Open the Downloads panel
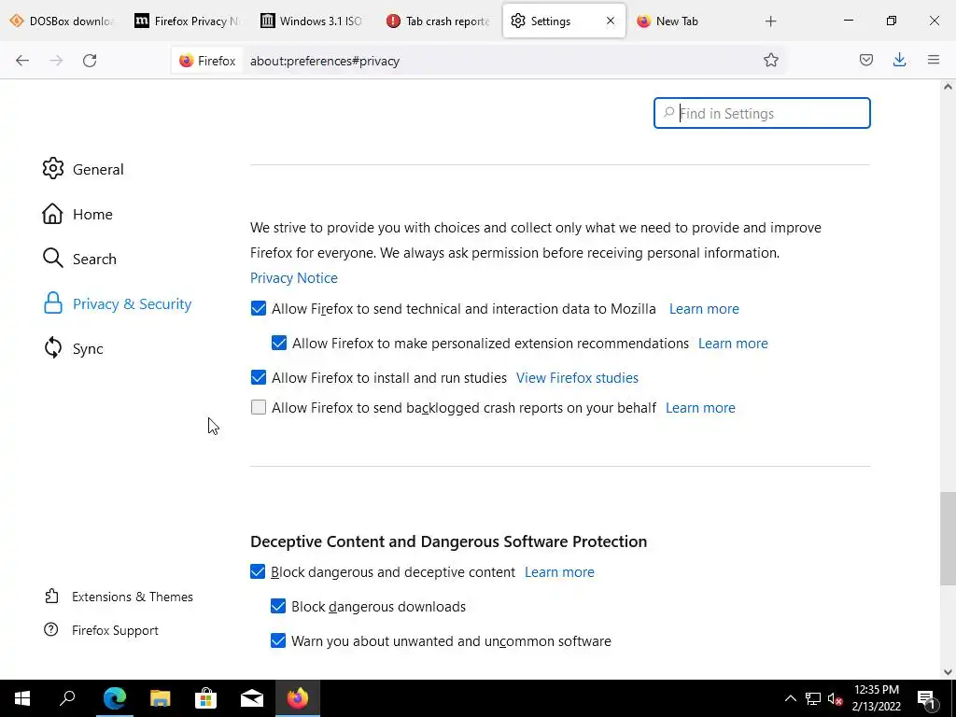The image size is (956, 717). [x=899, y=60]
